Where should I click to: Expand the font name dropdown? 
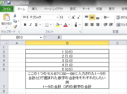57,17
